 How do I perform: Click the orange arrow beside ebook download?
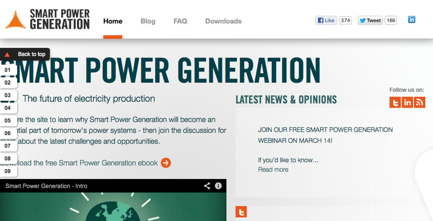point(166,163)
